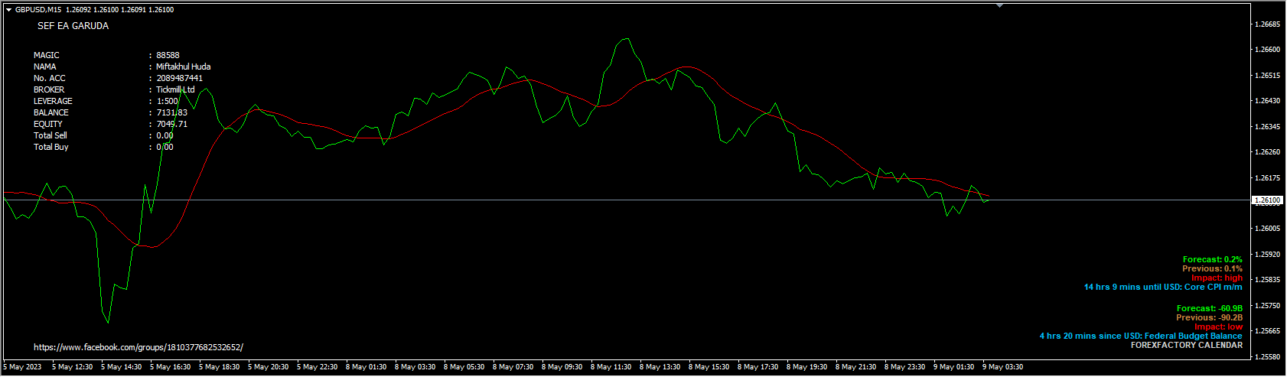Click the BROKER value Tickmill Ltd
The width and height of the screenshot is (1287, 377).
175,89
